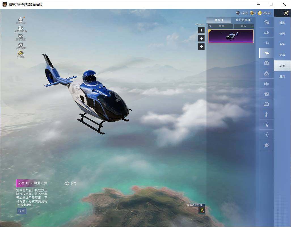Select the robot companion sidebar icon
This screenshot has height=227, width=291.
(x=266, y=74)
